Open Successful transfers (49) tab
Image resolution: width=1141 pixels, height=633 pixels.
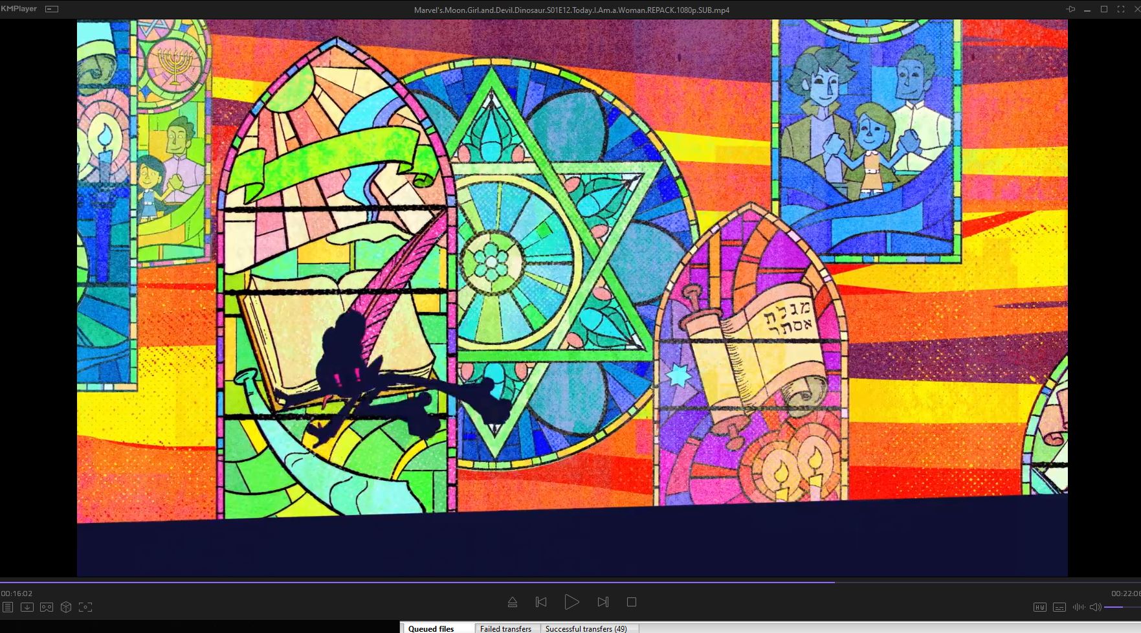(x=586, y=628)
